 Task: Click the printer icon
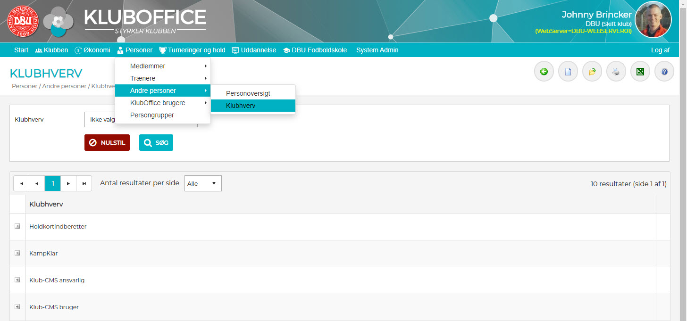(x=616, y=72)
